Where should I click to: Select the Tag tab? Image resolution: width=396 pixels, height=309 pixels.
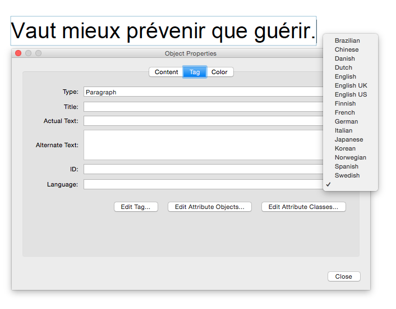coord(195,72)
